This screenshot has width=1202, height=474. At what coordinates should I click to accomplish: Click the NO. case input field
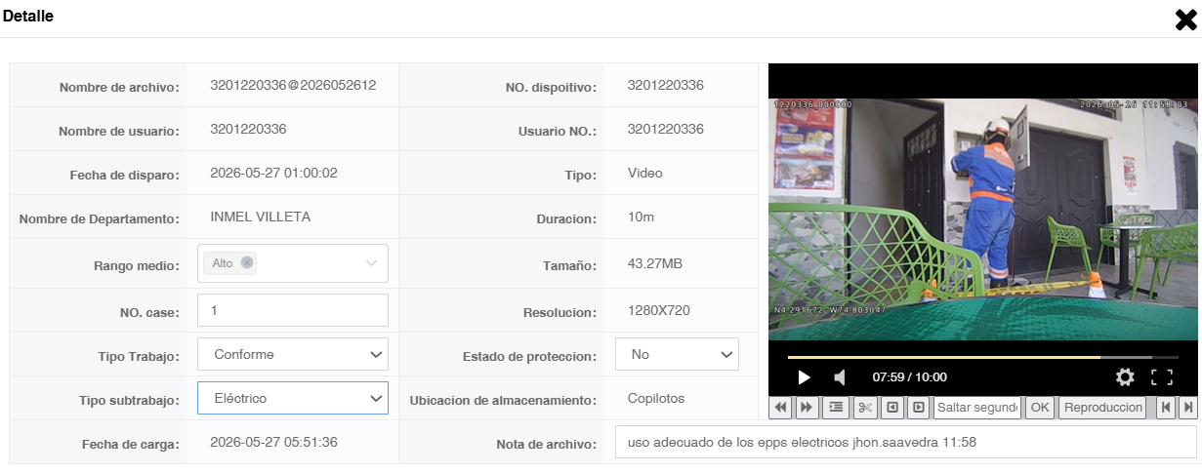pos(293,310)
